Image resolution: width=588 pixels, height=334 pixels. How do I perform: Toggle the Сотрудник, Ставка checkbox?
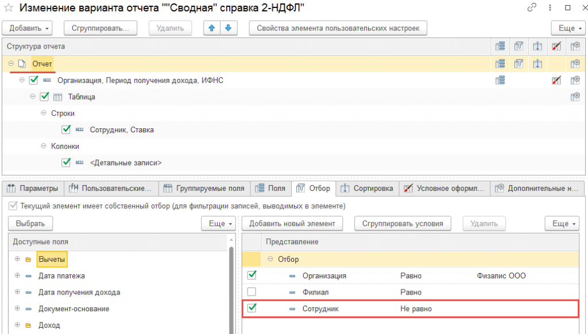(x=66, y=129)
